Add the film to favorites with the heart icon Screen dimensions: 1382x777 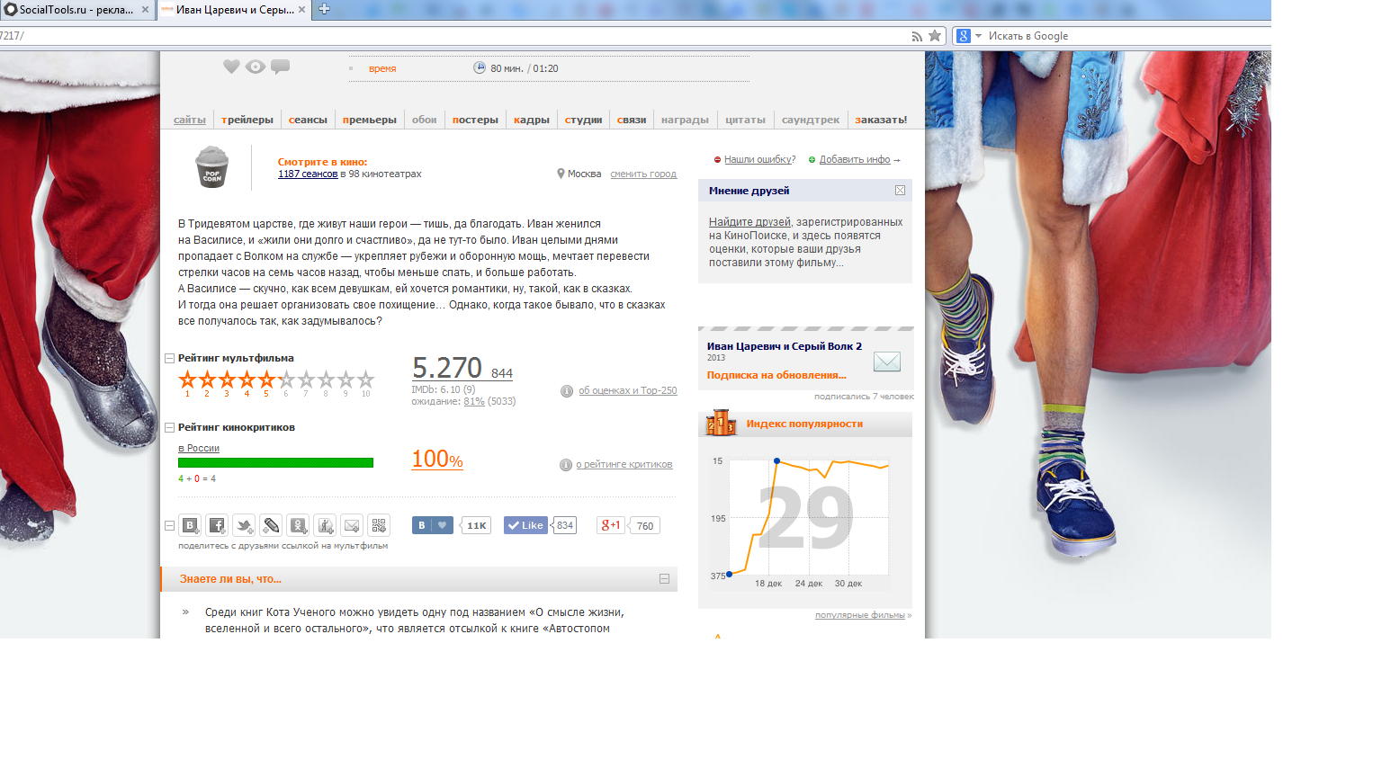[x=231, y=67]
